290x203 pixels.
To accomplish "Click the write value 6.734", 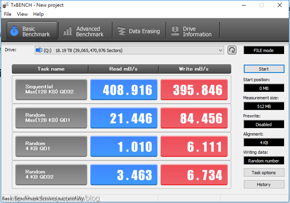I will point(194,174).
